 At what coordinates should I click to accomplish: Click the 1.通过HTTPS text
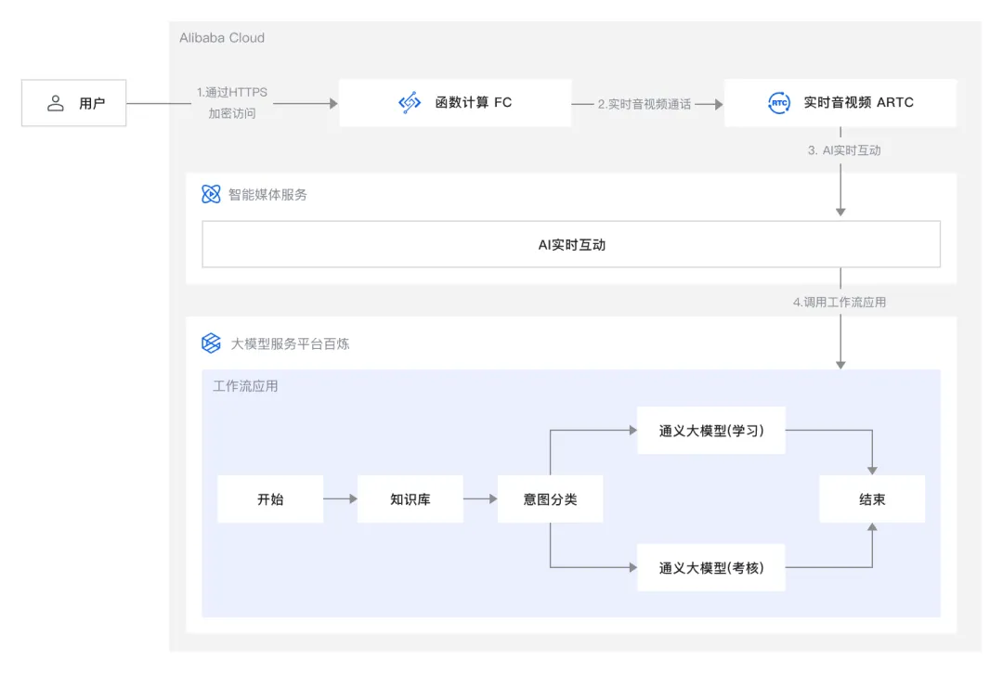click(231, 92)
